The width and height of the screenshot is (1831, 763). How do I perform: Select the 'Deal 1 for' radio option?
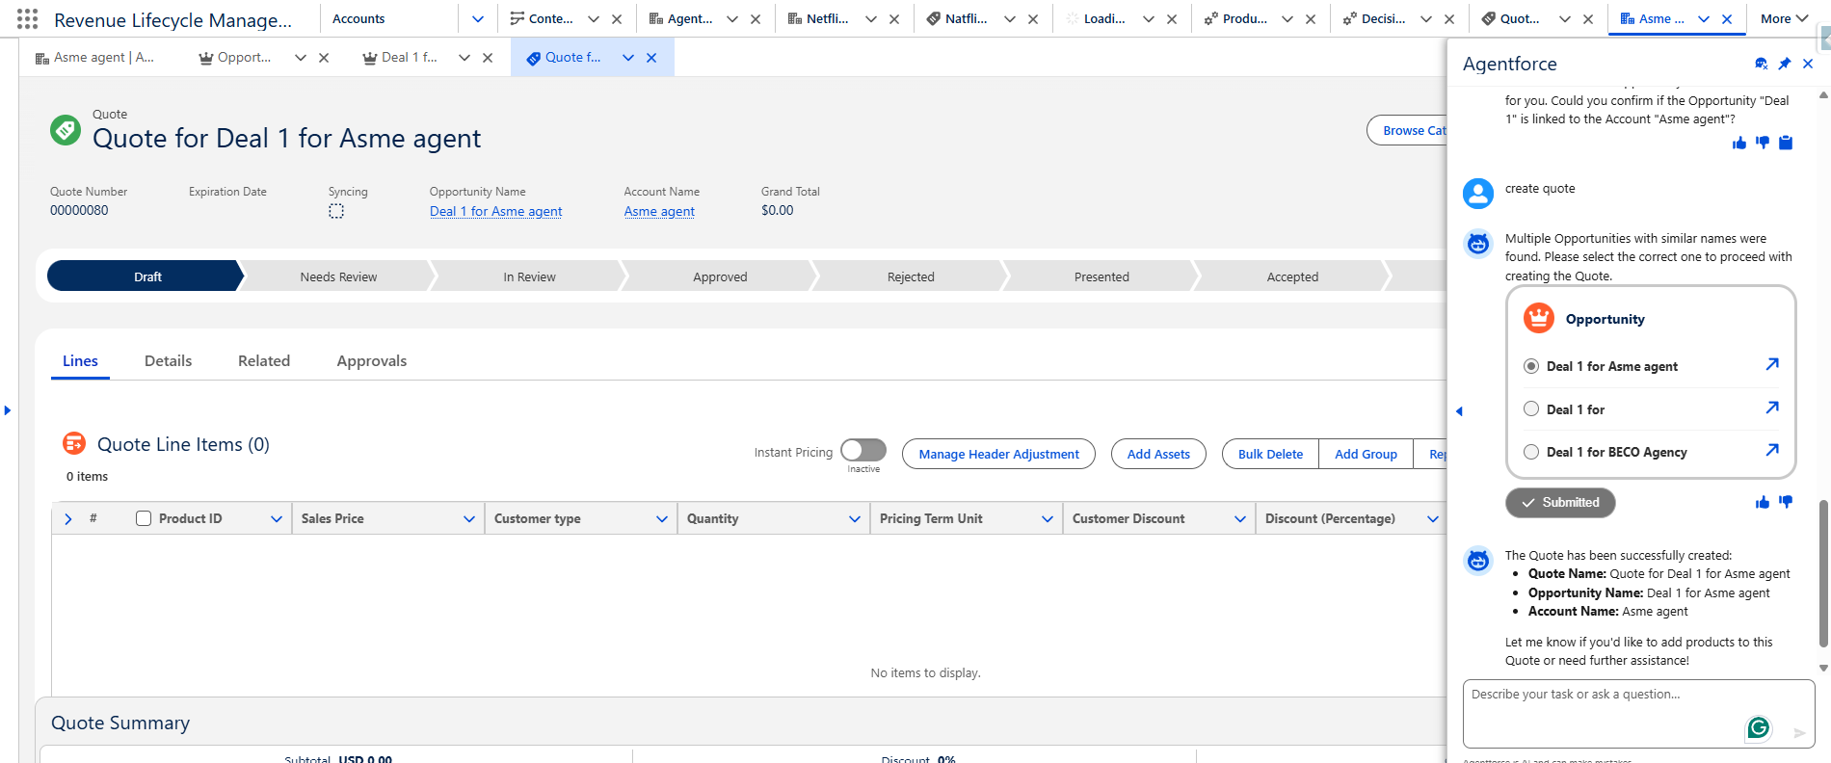pos(1531,408)
